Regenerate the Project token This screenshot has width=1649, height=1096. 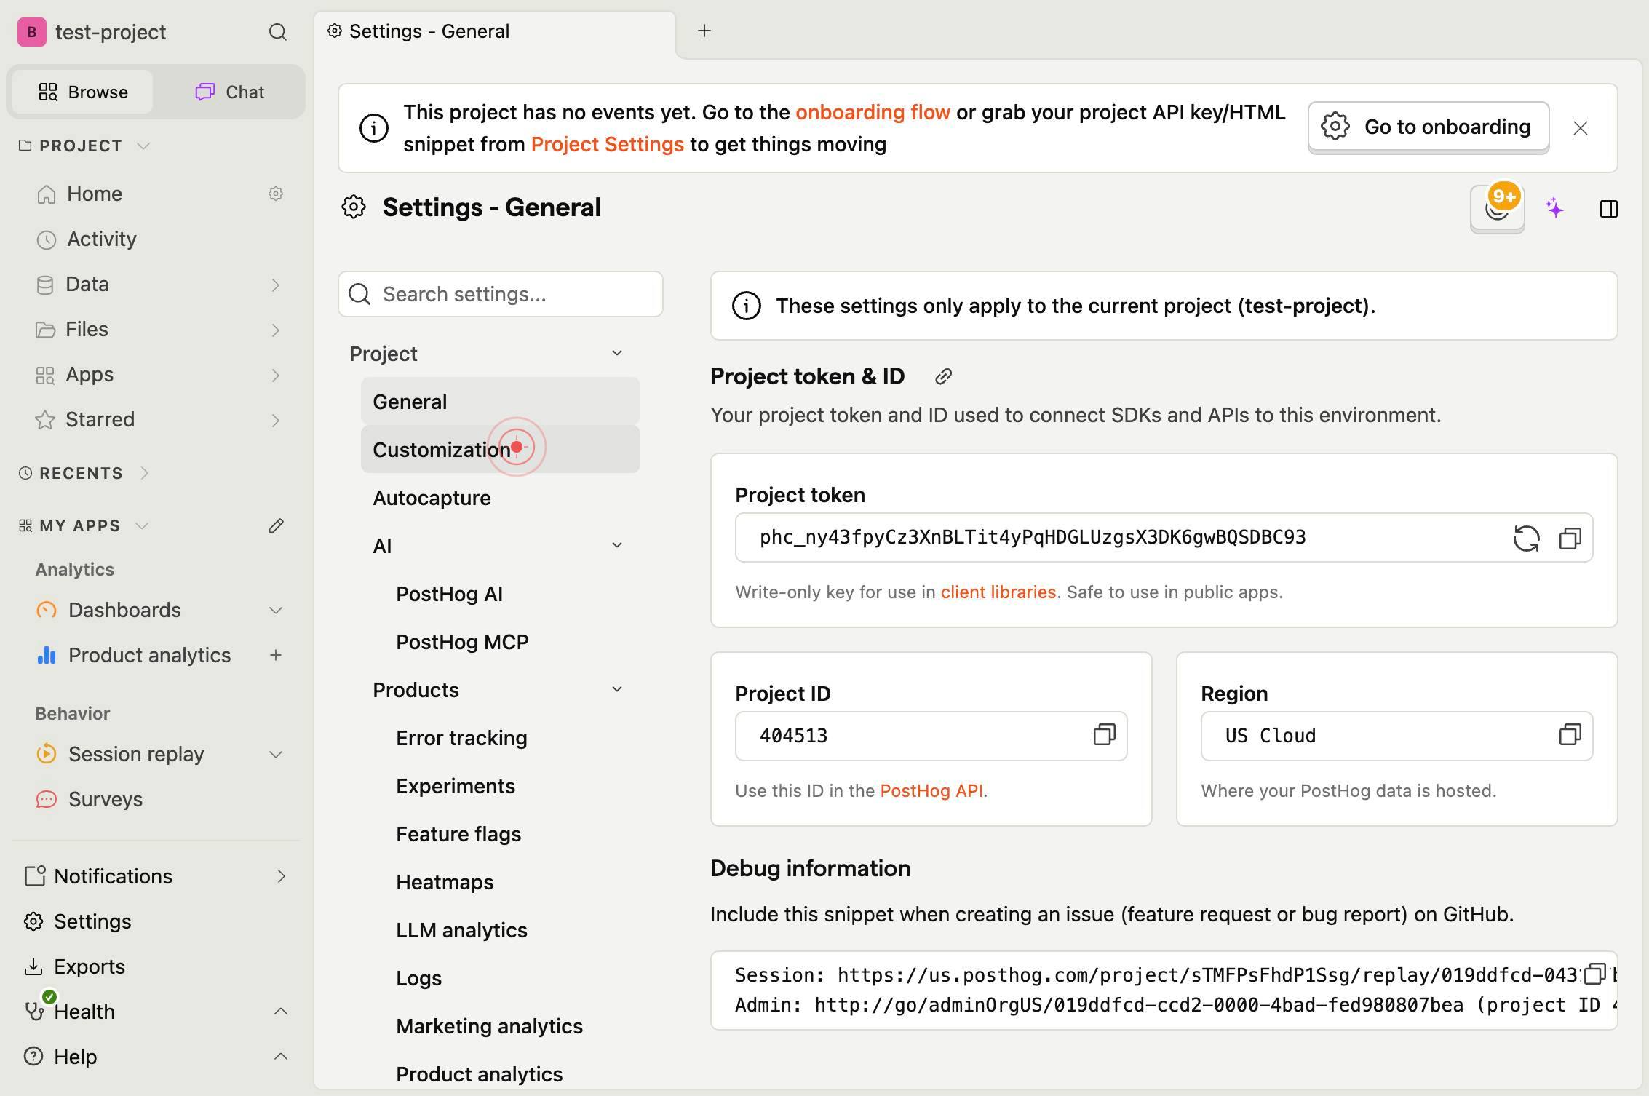pyautogui.click(x=1526, y=538)
